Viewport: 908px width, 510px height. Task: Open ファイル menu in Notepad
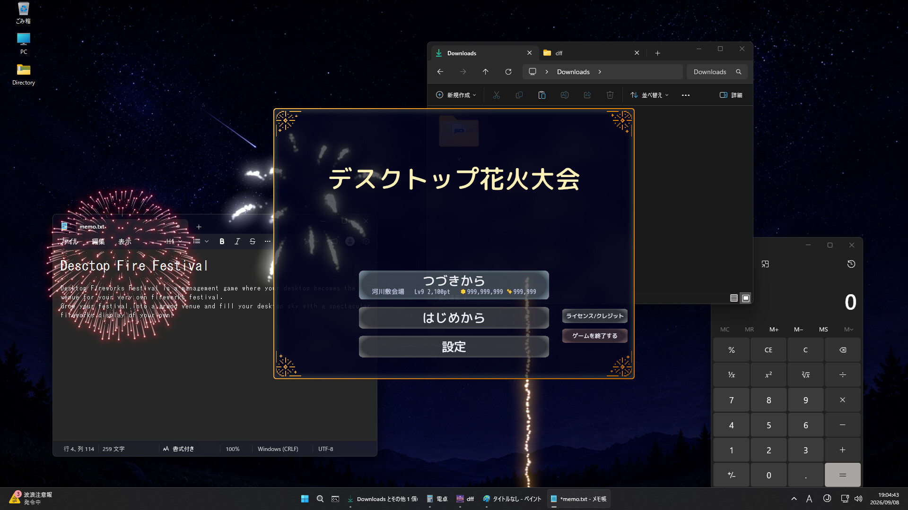click(x=69, y=241)
